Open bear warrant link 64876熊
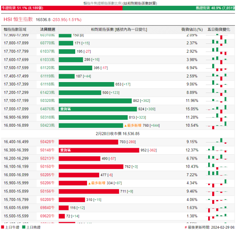The width and height of the screenshot is (237, 231). point(48,109)
